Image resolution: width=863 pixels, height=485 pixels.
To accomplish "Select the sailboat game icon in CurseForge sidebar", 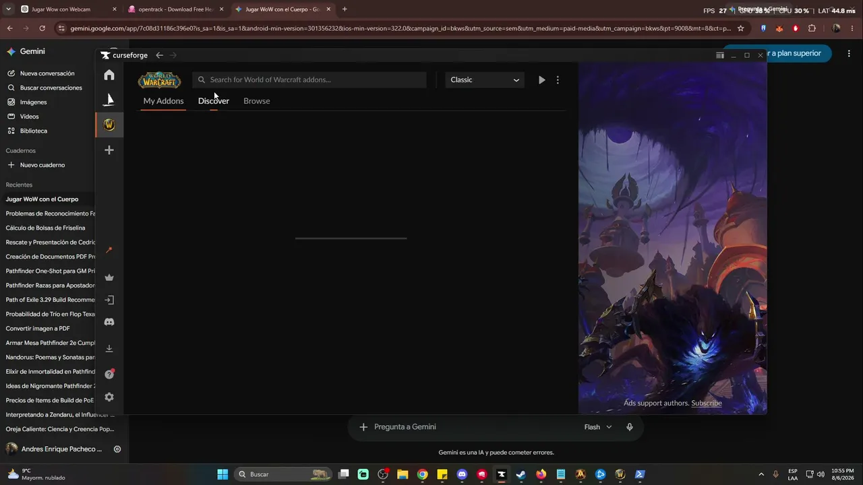I will (109, 100).
